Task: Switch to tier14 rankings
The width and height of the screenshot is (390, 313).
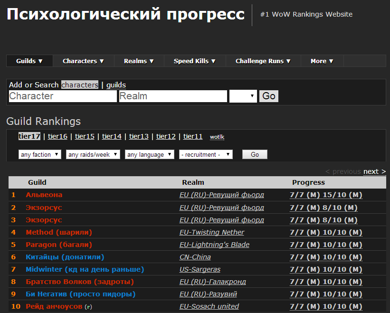Action: pyautogui.click(x=112, y=136)
